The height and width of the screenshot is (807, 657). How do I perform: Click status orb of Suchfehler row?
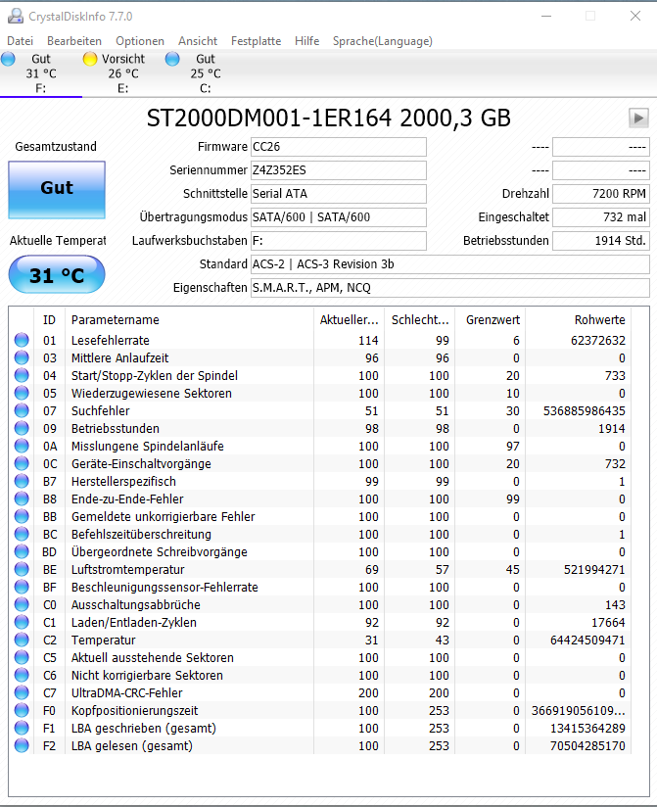pyautogui.click(x=22, y=410)
